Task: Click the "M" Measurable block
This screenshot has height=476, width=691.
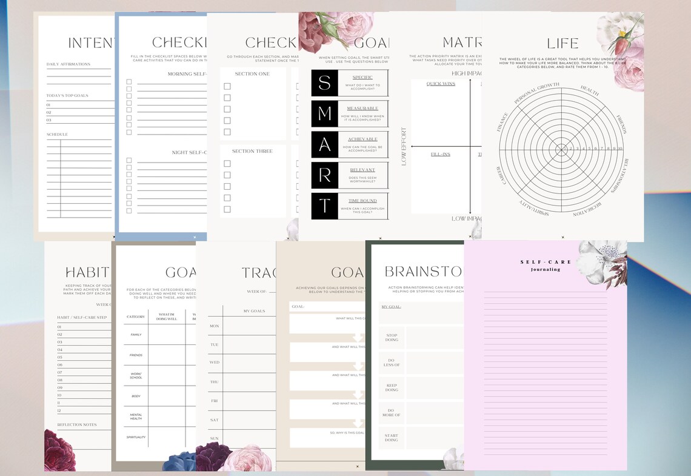Action: click(323, 113)
